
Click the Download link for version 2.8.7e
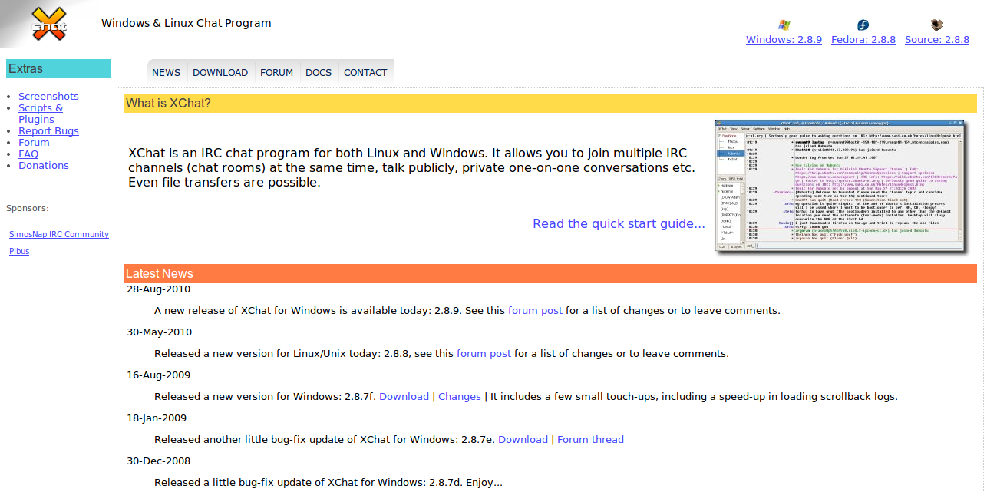pos(523,440)
